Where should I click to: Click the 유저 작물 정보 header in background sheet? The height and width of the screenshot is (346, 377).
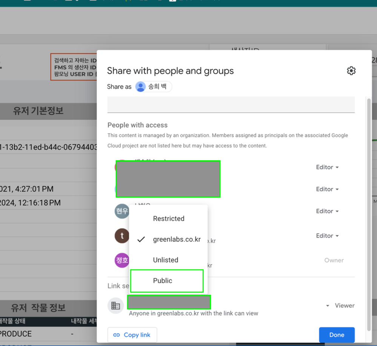(x=38, y=308)
